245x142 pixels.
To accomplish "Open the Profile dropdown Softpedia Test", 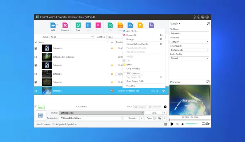I will pyautogui.click(x=101, y=113).
